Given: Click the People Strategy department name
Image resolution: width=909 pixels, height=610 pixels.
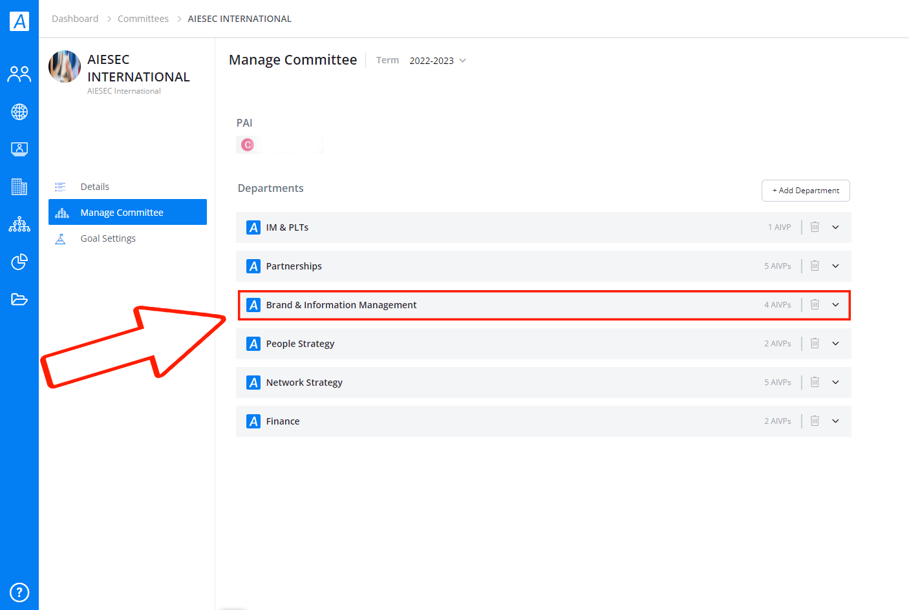Looking at the screenshot, I should pyautogui.click(x=300, y=344).
